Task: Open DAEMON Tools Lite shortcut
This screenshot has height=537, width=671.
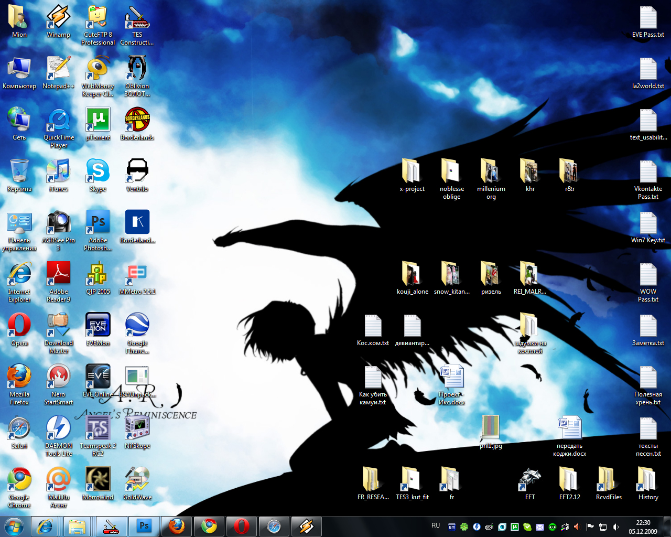Action: [59, 436]
